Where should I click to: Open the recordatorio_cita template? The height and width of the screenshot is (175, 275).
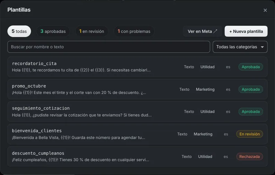[x=137, y=67]
